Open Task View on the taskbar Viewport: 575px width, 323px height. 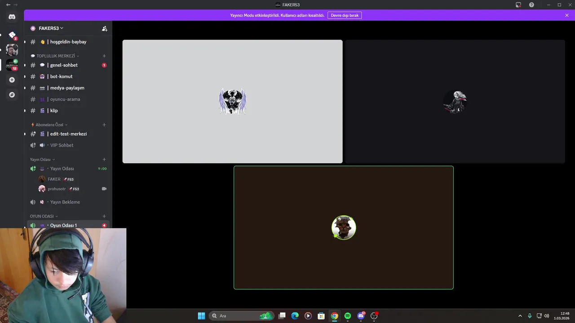[282, 316]
